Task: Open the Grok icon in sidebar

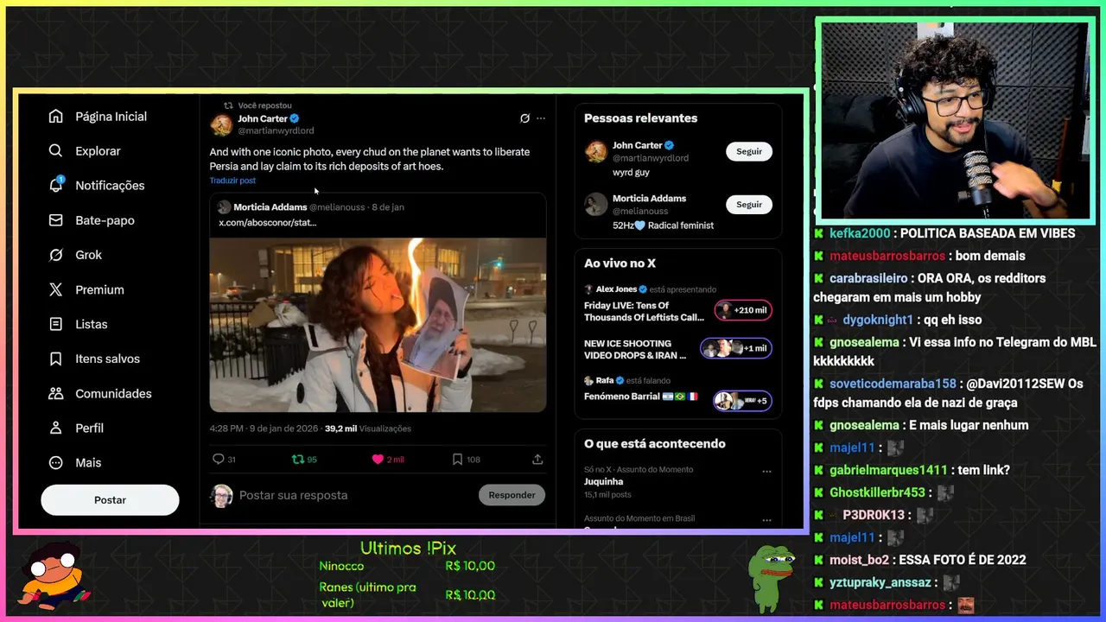Action: [x=56, y=254]
